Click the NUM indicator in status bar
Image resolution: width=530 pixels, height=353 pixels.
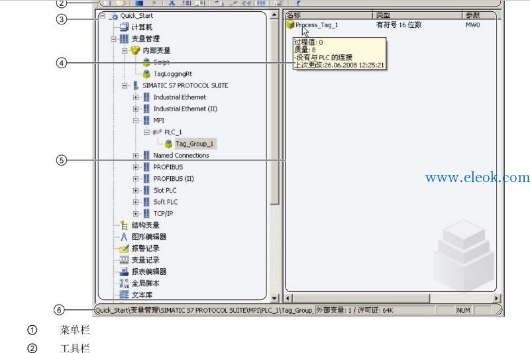[x=463, y=310]
